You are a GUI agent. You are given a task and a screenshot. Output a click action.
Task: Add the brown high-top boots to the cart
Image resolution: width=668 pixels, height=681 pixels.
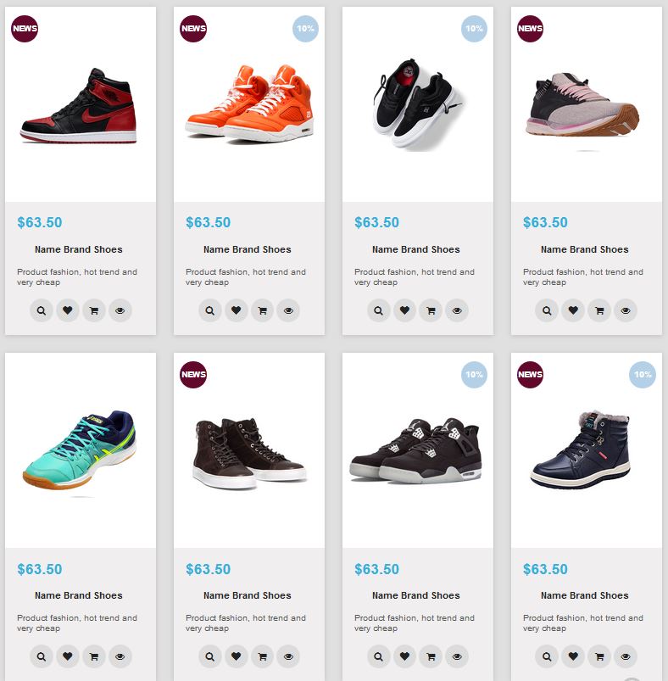tap(262, 656)
